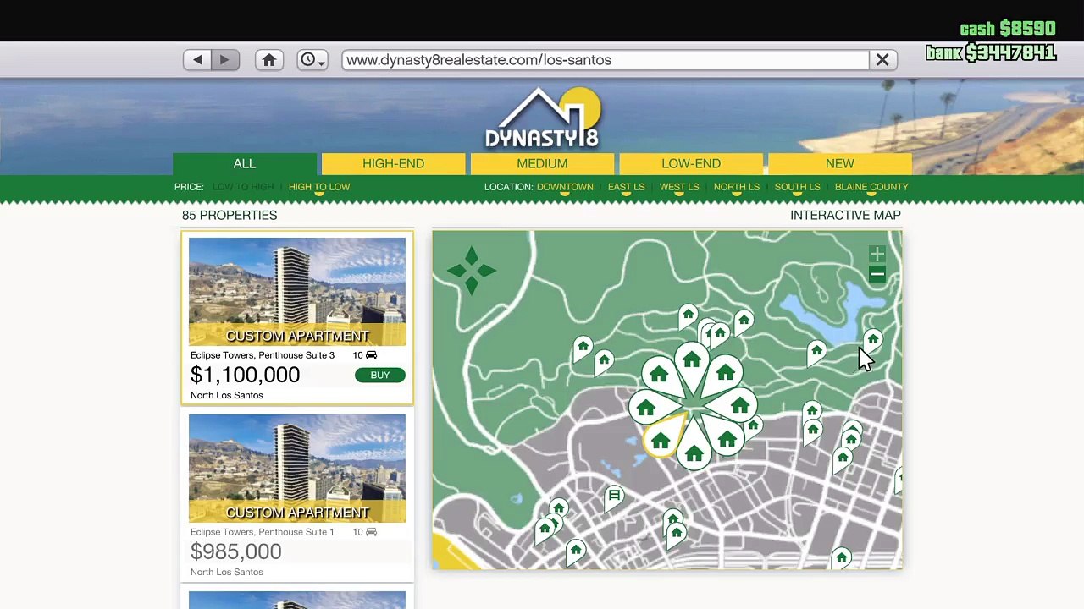Open the browser home page icon
This screenshot has height=609, width=1084.
pyautogui.click(x=269, y=60)
